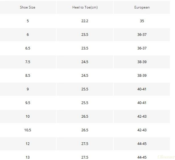The width and height of the screenshot is (175, 160).
Task: Select European value in the size 6 row
Action: 142,35
